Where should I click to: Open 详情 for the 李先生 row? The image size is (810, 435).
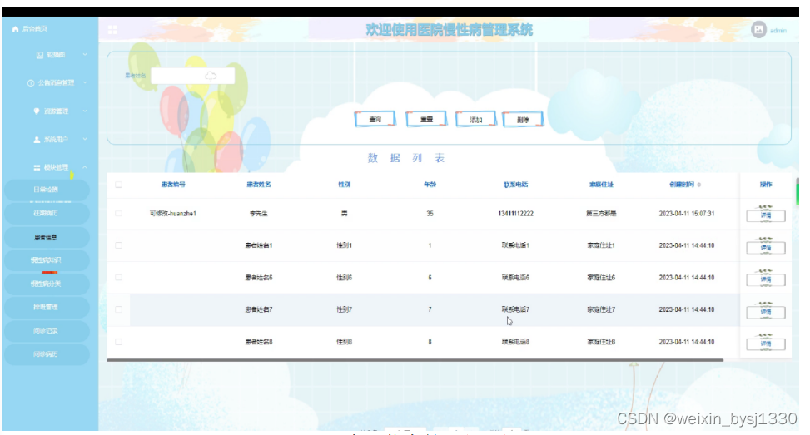tap(766, 215)
